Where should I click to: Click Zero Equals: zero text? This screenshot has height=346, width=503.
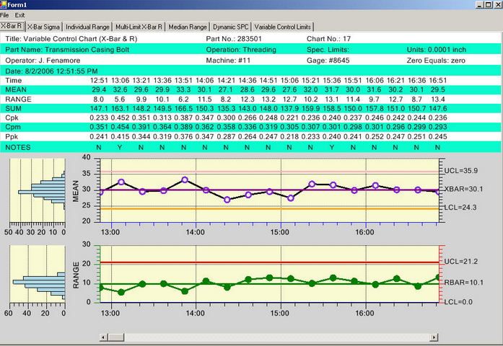pos(436,61)
